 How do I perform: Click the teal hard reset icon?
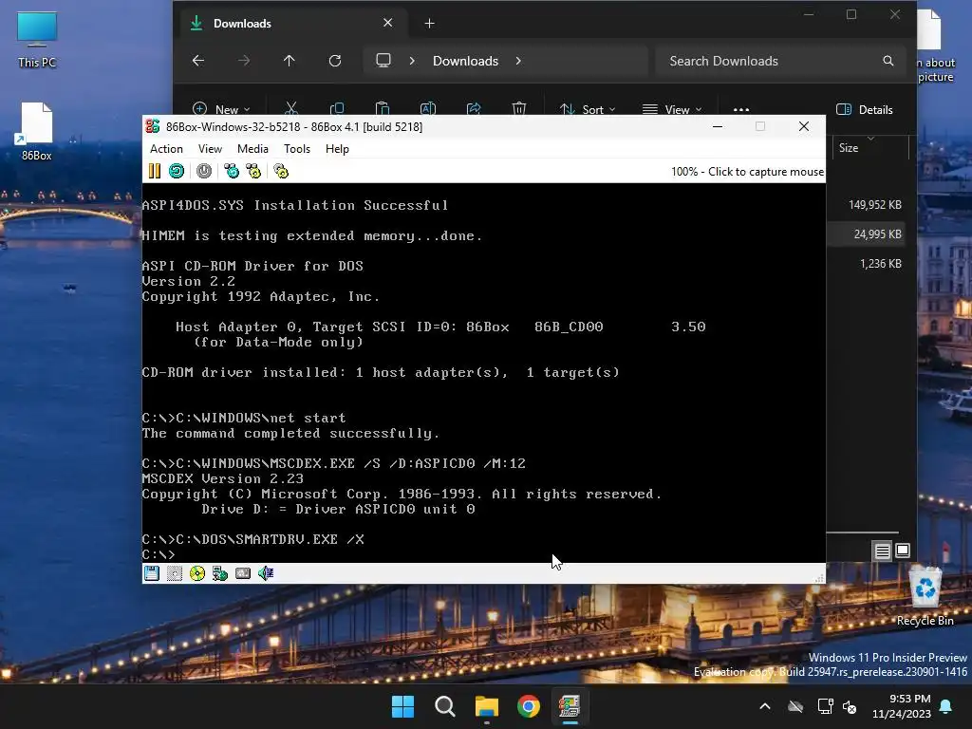177,171
